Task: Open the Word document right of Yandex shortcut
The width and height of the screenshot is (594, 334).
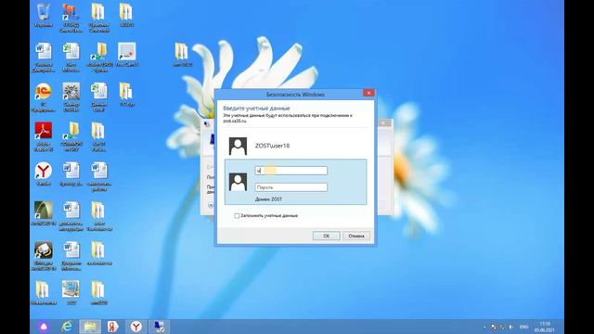Action: pyautogui.click(x=71, y=174)
